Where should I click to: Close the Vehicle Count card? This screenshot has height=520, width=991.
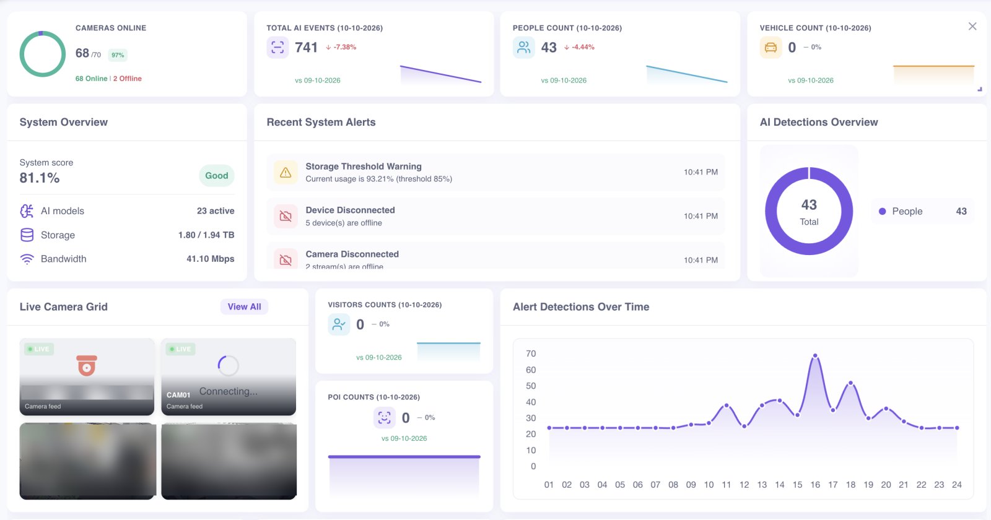tap(972, 26)
